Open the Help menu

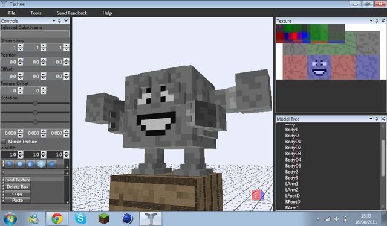[x=107, y=13]
